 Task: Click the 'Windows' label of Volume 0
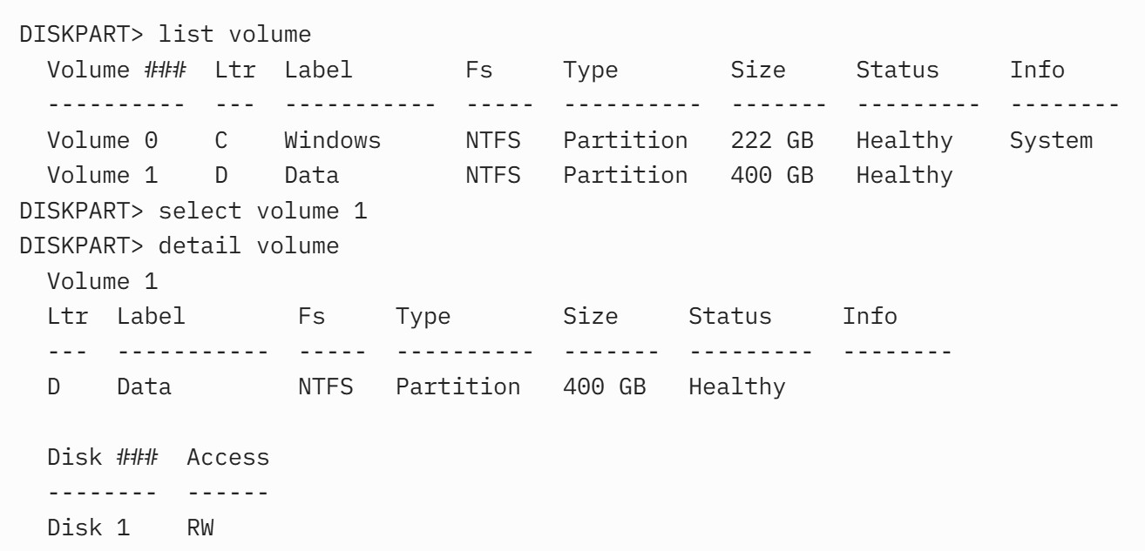(332, 140)
